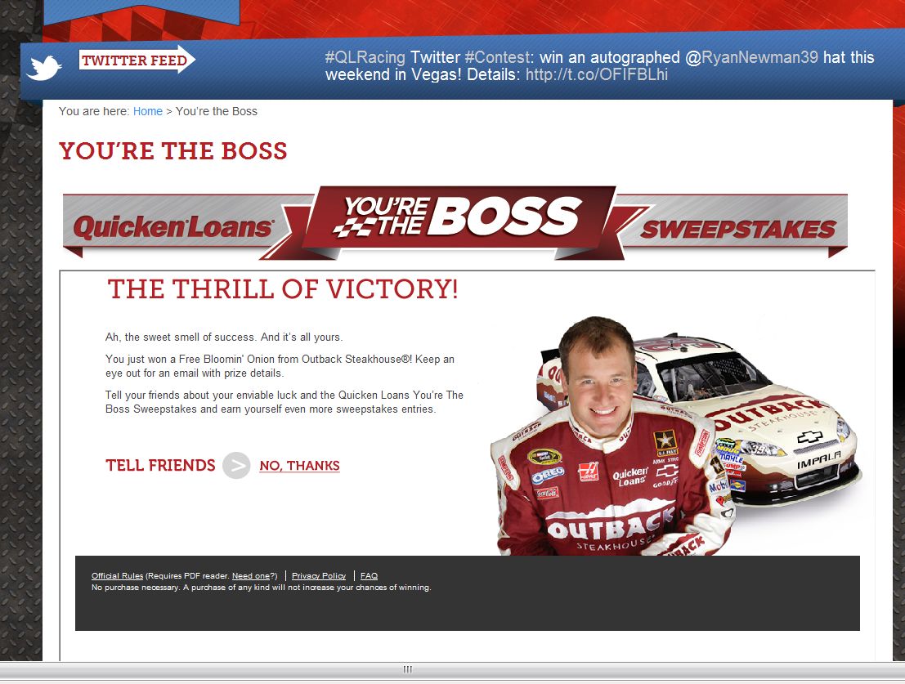Click the Twitter Feed arrow label
This screenshot has width=905, height=684.
click(137, 60)
